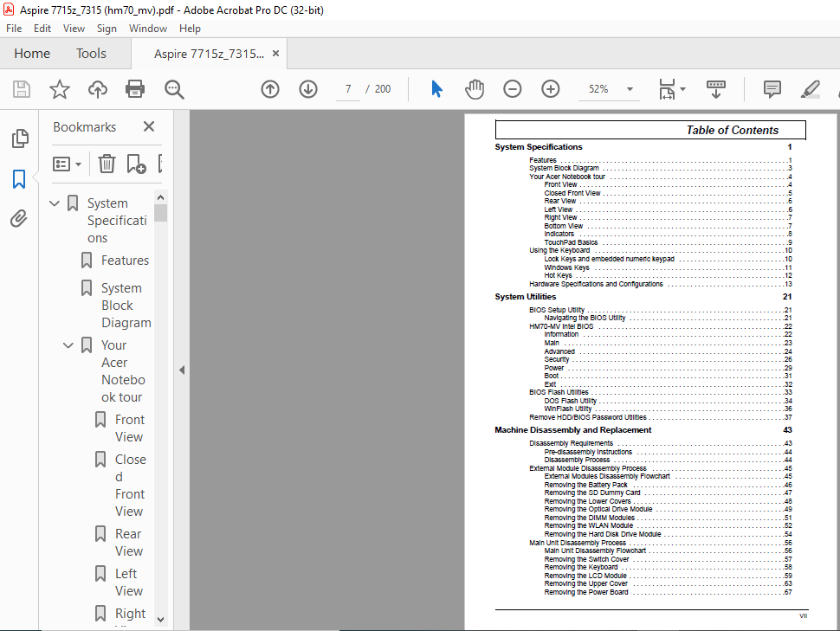Go to the Front View bookmark
The image size is (840, 631).
(130, 428)
